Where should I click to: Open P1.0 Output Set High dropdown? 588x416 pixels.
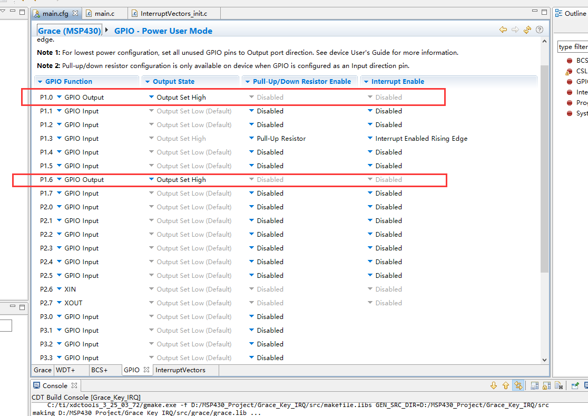[152, 97]
